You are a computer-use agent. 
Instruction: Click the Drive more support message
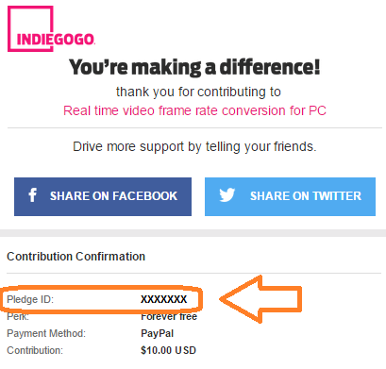click(x=194, y=146)
